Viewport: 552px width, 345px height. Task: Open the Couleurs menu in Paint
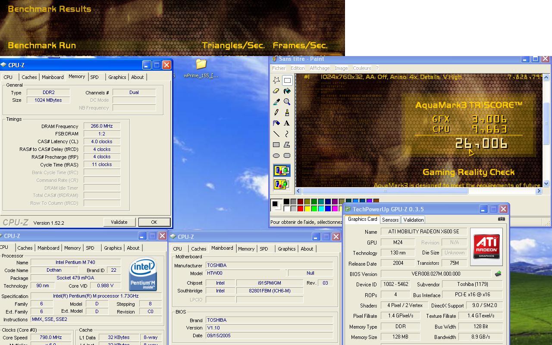tap(362, 68)
